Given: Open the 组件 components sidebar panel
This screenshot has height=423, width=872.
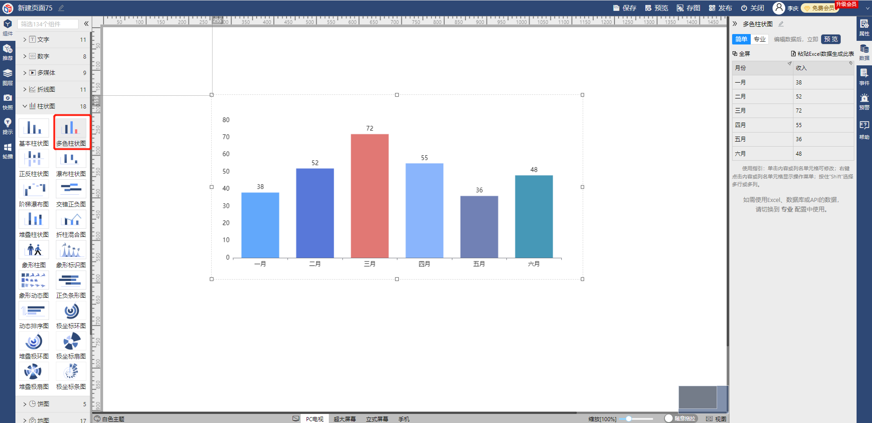Looking at the screenshot, I should pos(8,28).
